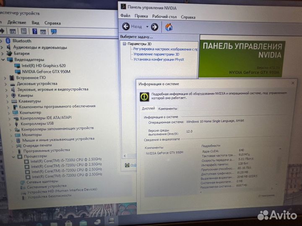Viewport: 302px width, 226px height.
Task: Open the Рабочий стол menu
Action: pyautogui.click(x=164, y=17)
